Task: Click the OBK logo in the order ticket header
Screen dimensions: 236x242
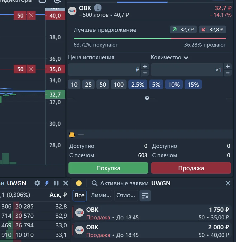Action: click(x=72, y=11)
